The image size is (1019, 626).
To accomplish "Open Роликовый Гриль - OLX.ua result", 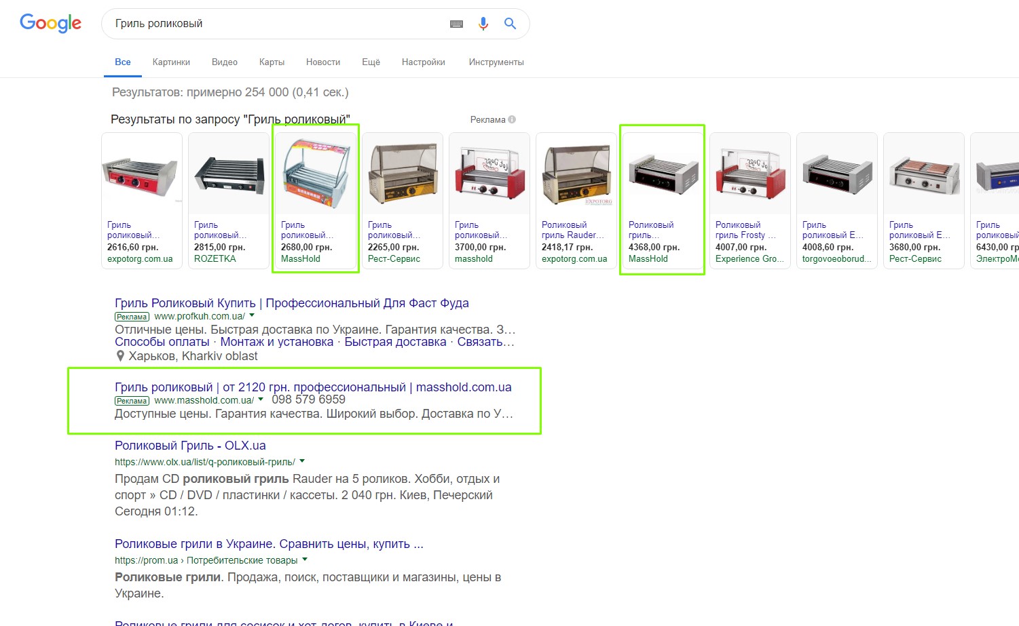I will [x=190, y=446].
